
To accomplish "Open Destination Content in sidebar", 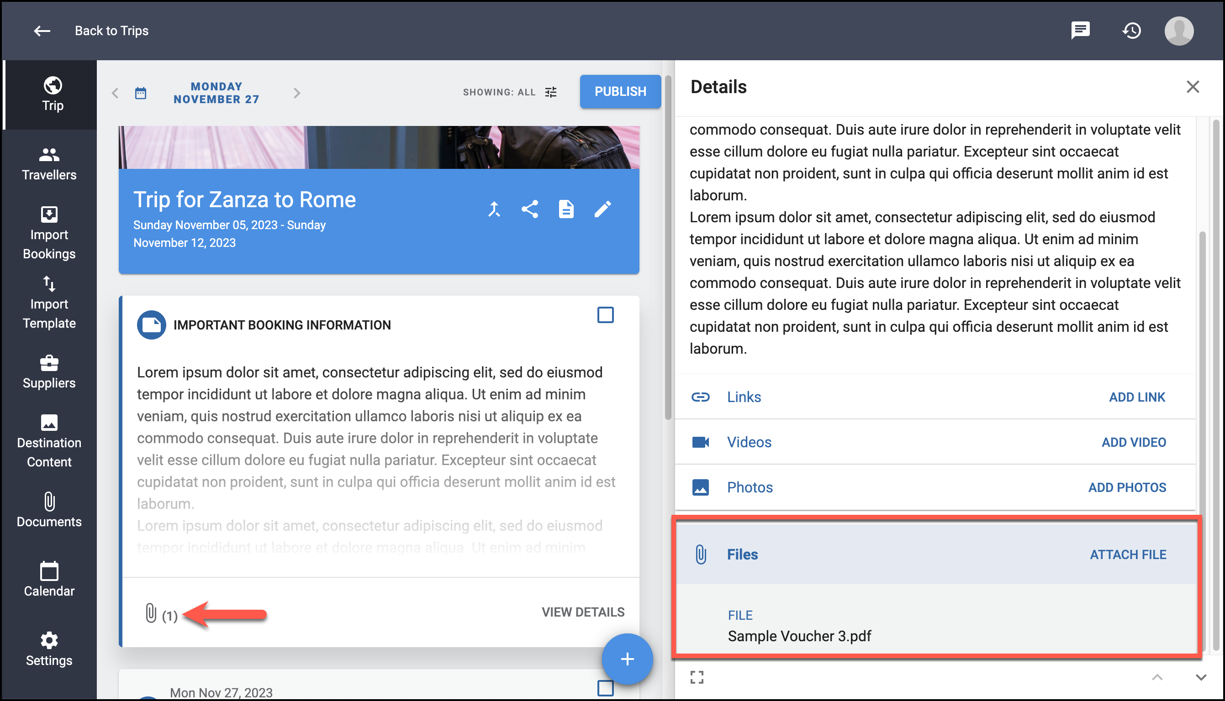I will coord(49,441).
